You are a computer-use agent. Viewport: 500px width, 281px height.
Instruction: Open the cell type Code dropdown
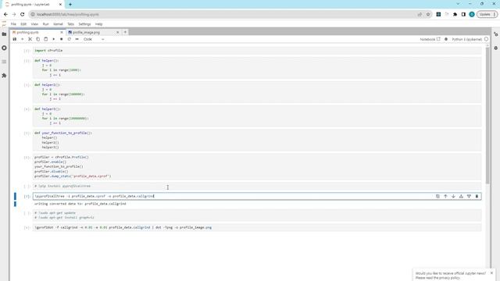point(94,39)
